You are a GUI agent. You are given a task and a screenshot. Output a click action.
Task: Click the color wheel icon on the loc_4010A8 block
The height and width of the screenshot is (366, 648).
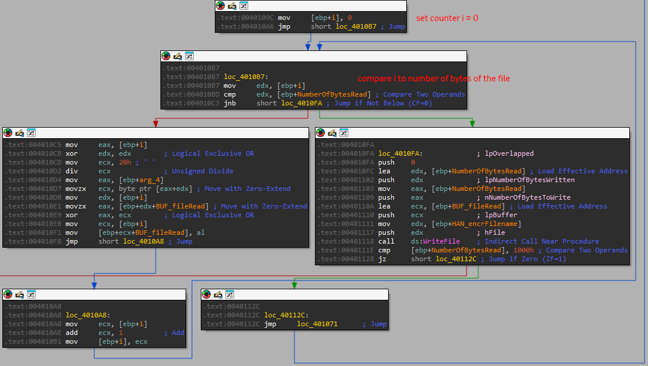[7, 294]
